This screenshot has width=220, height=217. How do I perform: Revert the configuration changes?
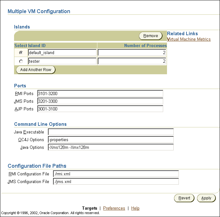[184, 198]
